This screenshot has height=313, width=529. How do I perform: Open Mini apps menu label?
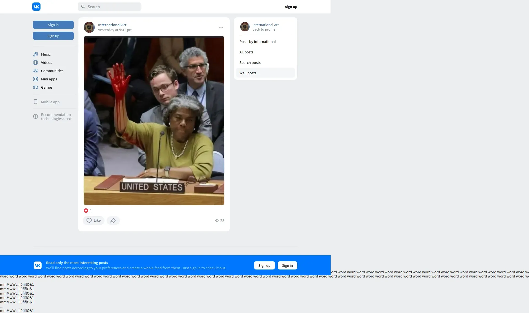coord(49,79)
